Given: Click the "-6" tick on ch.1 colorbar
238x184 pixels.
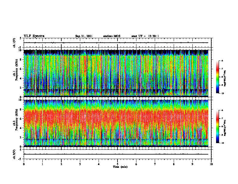Looking at the screenshot, I should pos(222,61).
